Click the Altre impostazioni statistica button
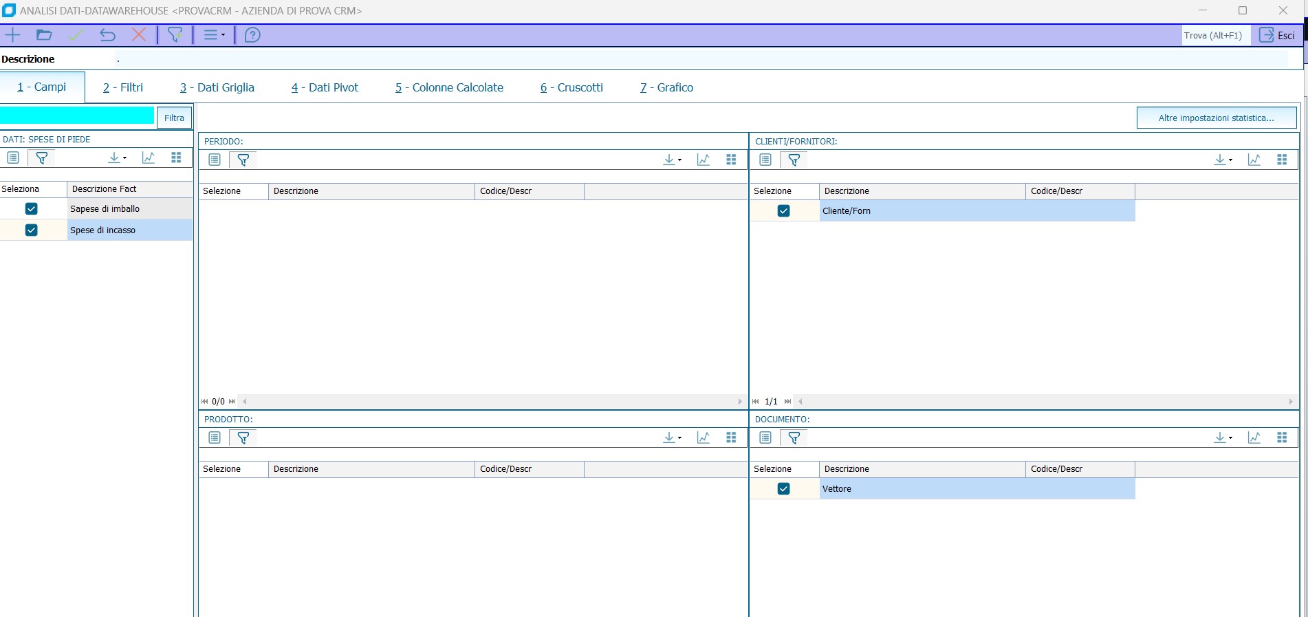 (x=1216, y=118)
